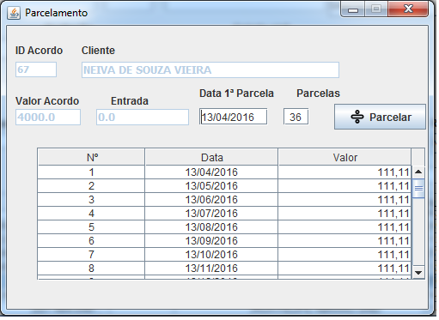This screenshot has height=320, width=439.
Task: Focus the Parcelas field showing 36
Action: point(296,117)
